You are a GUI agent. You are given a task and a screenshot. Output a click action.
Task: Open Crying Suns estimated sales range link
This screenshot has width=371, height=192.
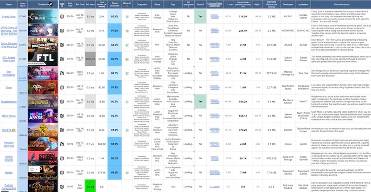click(x=214, y=16)
